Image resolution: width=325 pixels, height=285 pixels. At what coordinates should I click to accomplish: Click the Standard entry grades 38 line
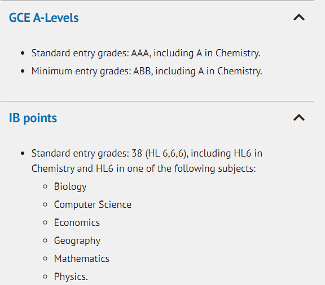(x=147, y=161)
